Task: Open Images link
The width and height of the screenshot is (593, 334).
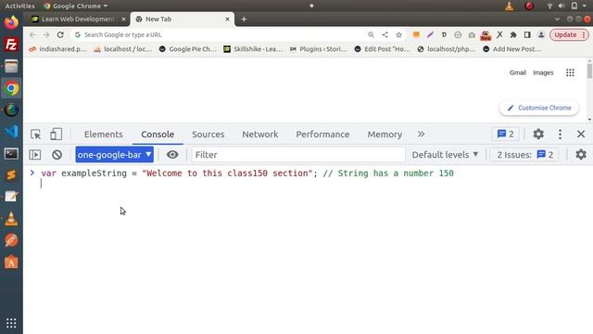Action: pyautogui.click(x=543, y=72)
